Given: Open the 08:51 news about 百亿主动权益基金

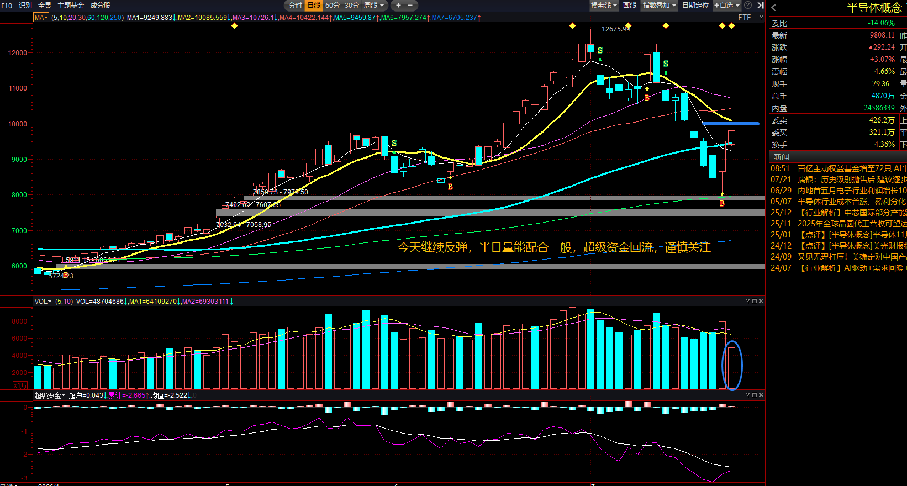Looking at the screenshot, I should [839, 168].
